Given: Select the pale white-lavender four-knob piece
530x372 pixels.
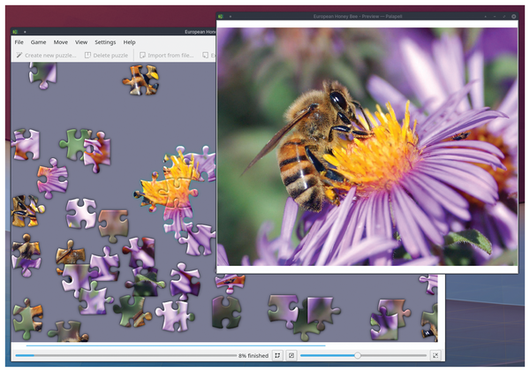Looking at the screenshot, I should click(x=81, y=213).
